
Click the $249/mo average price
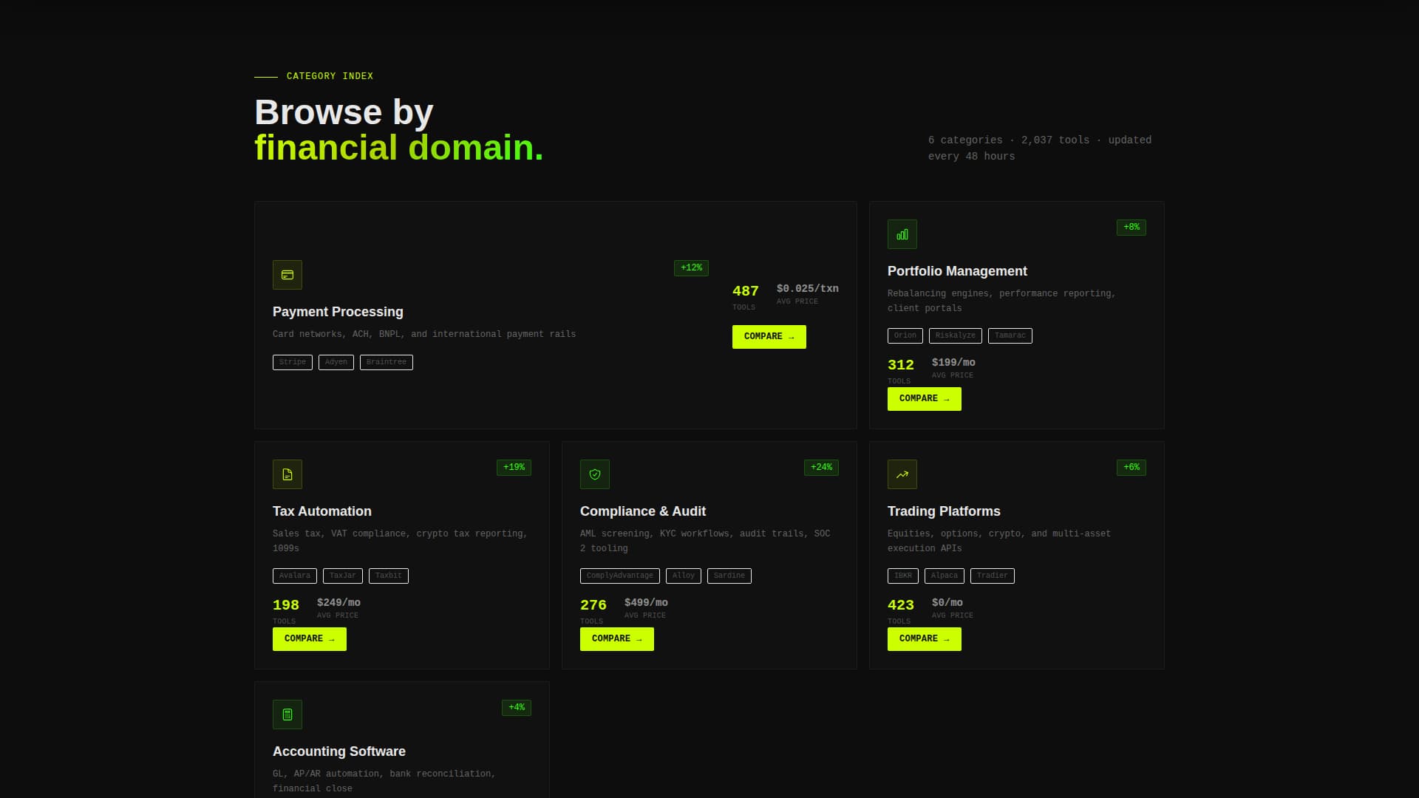pyautogui.click(x=338, y=603)
